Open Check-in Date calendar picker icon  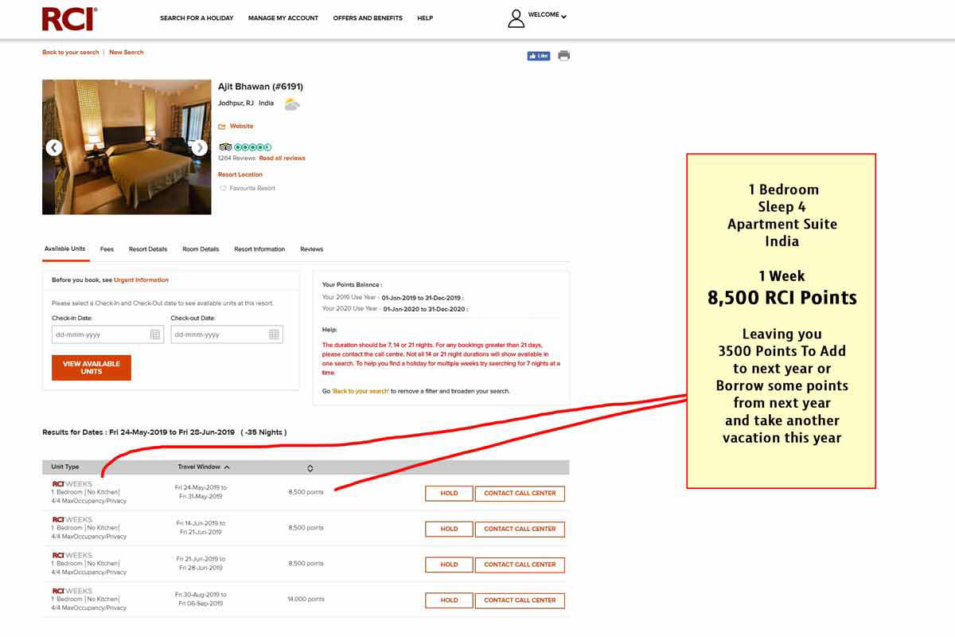click(156, 334)
